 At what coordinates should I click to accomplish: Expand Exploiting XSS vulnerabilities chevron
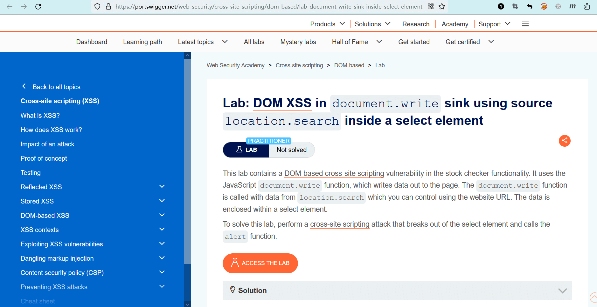162,244
